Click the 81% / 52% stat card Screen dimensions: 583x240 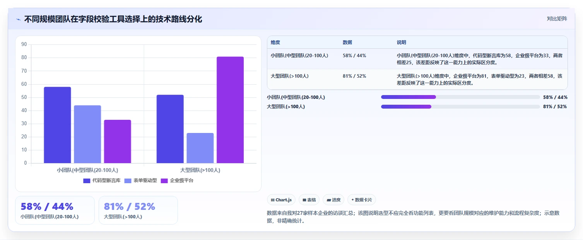pyautogui.click(x=138, y=210)
